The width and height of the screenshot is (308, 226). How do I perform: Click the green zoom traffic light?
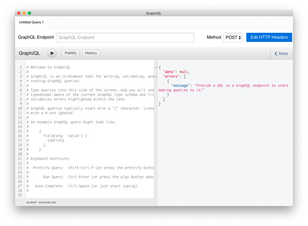coord(29,13)
